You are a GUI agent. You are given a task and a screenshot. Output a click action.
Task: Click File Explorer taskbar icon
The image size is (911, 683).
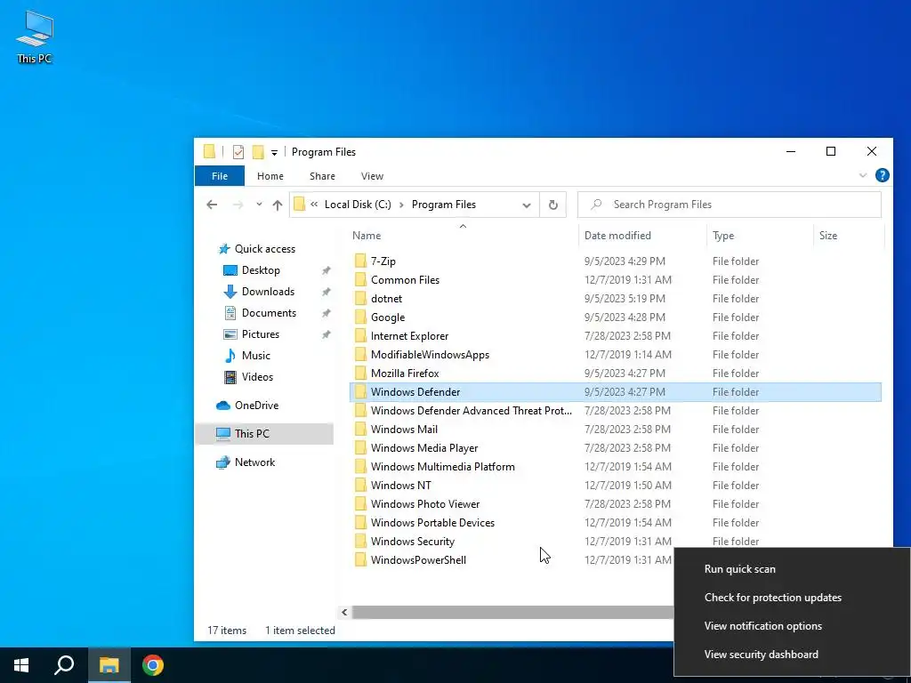click(109, 665)
